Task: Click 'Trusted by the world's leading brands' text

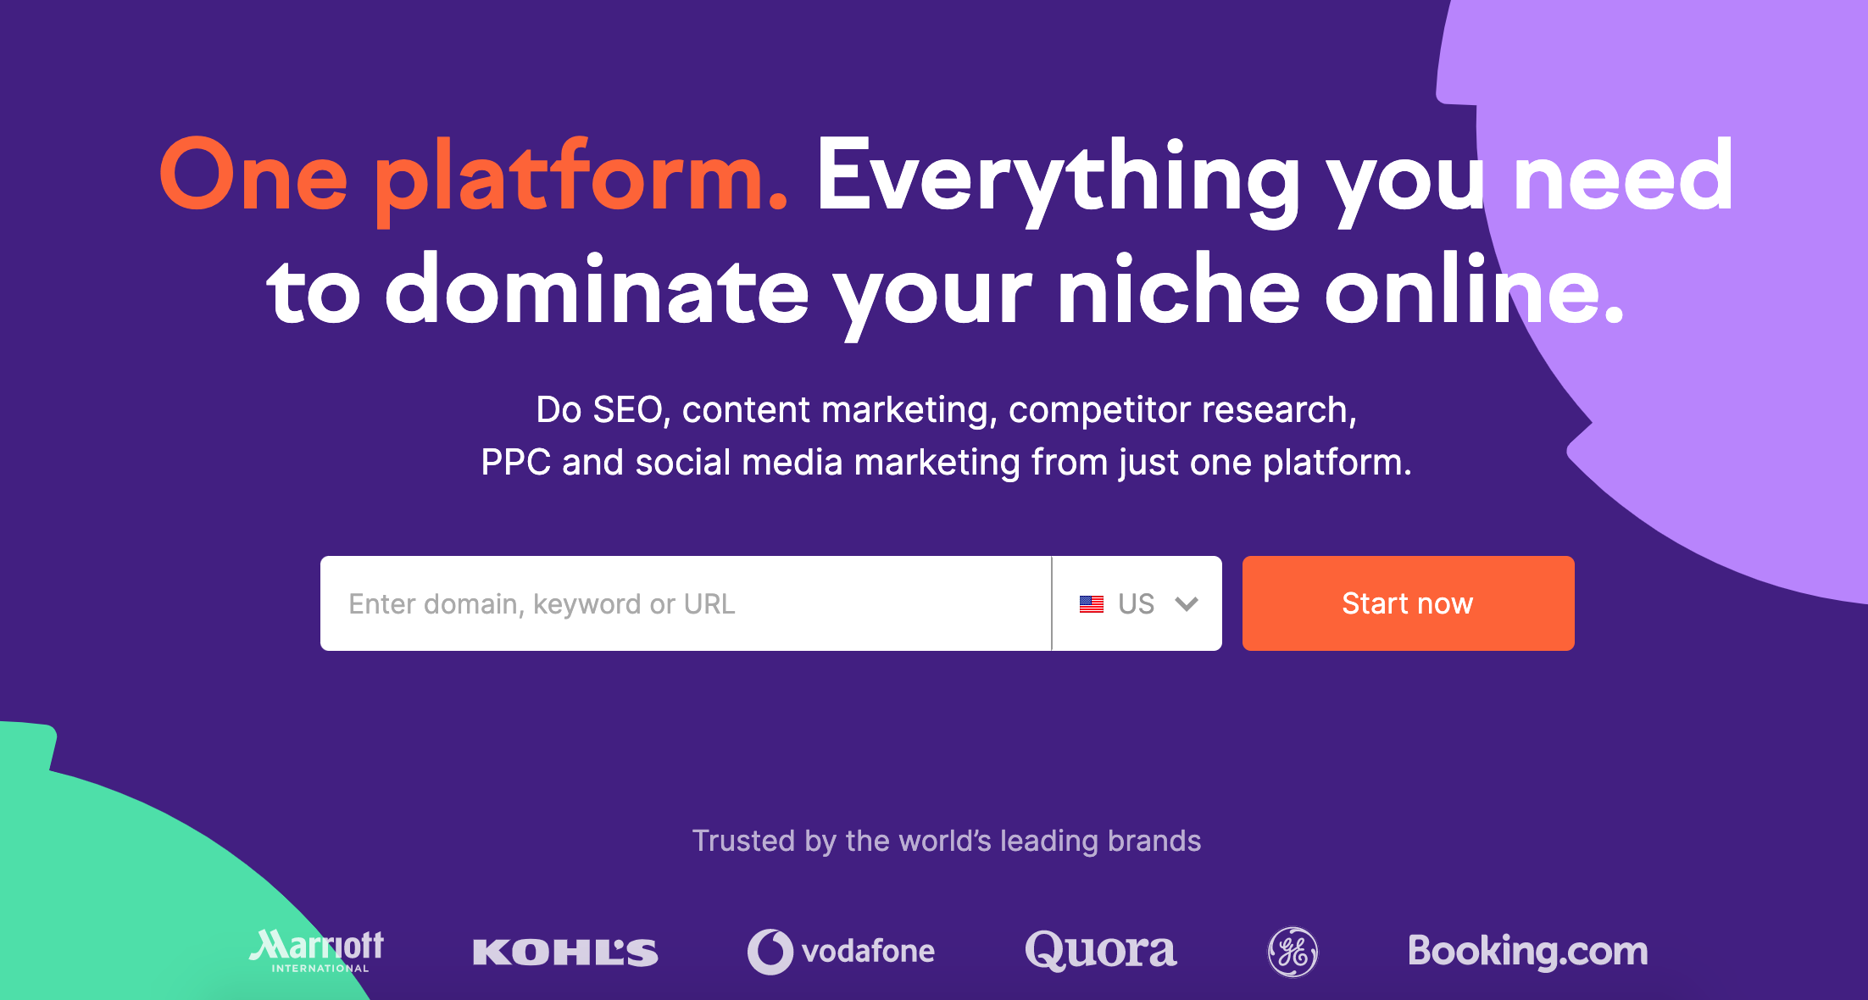Action: (x=947, y=842)
